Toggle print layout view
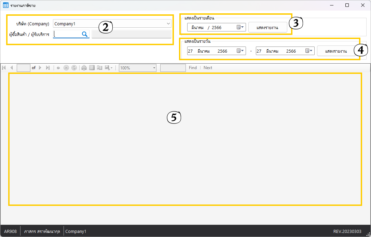 coord(92,68)
